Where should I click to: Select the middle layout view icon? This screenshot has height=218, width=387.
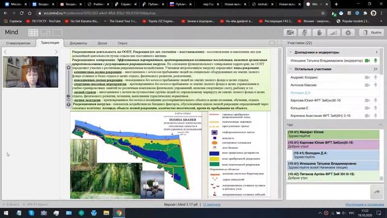45,33
